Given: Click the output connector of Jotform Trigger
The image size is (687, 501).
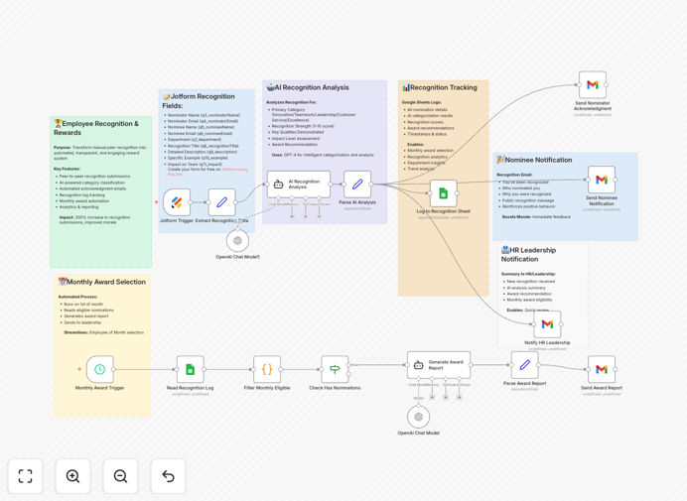Looking at the screenshot, I should pos(191,202).
